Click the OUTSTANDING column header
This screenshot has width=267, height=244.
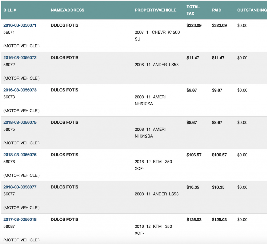[252, 10]
